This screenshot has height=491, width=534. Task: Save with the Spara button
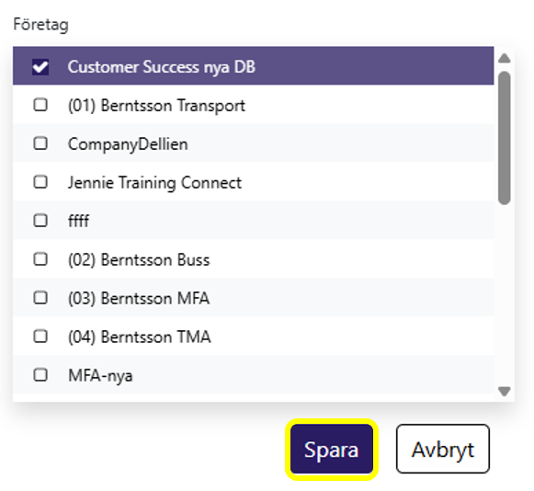[332, 450]
